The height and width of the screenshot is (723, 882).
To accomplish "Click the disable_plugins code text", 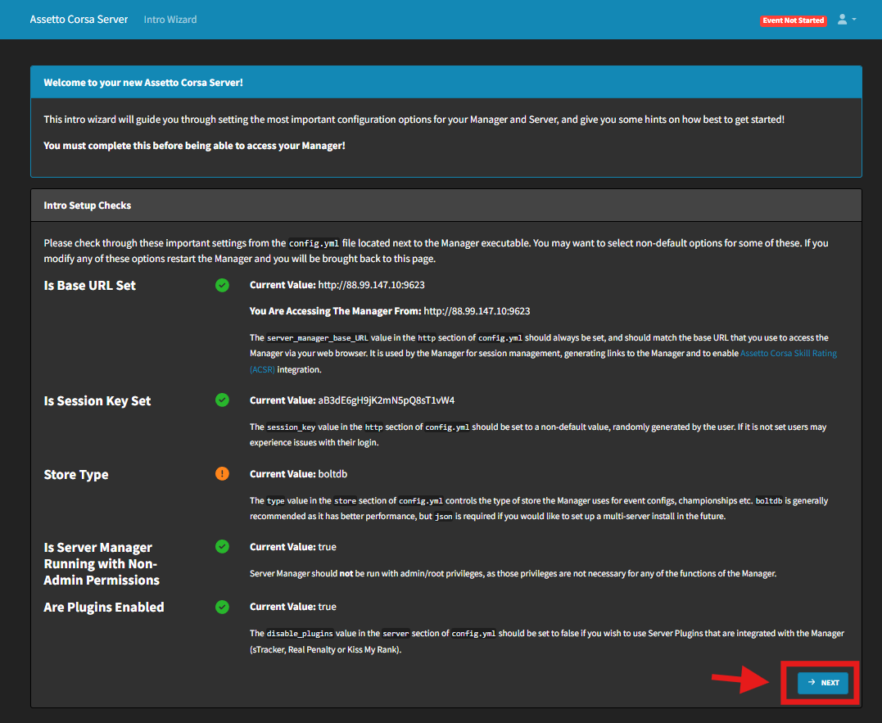I will 300,634.
